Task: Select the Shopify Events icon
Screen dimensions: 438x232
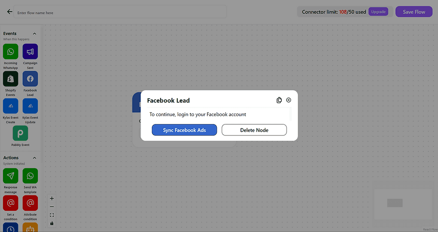Action: pos(11,78)
